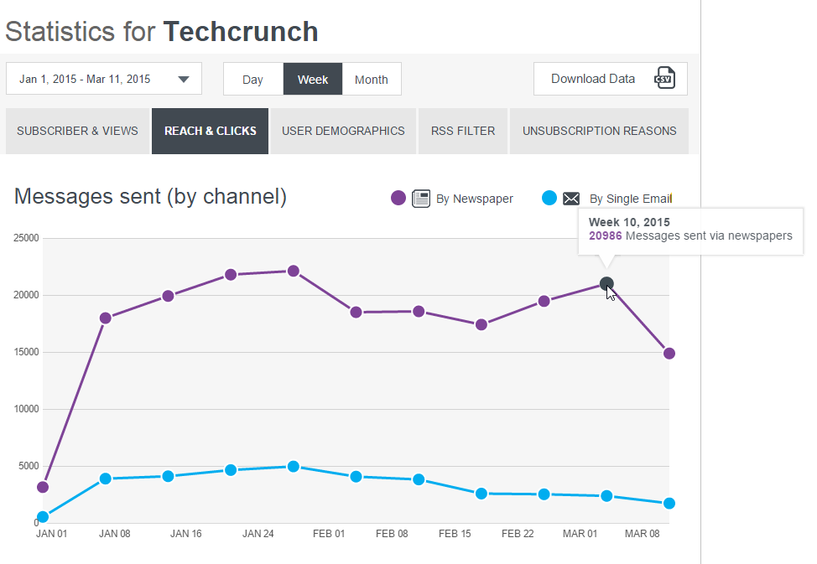Image resolution: width=817 pixels, height=564 pixels.
Task: Click the FEB 15 axis label
Action: coord(455,534)
